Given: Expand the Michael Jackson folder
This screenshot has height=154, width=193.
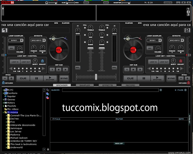Looking at the screenshot, I should pos(6,138).
